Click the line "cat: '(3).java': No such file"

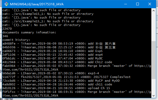[x=41, y=25]
